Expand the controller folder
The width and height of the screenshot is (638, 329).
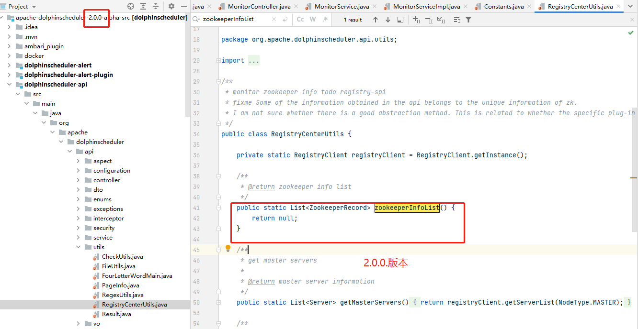click(78, 180)
